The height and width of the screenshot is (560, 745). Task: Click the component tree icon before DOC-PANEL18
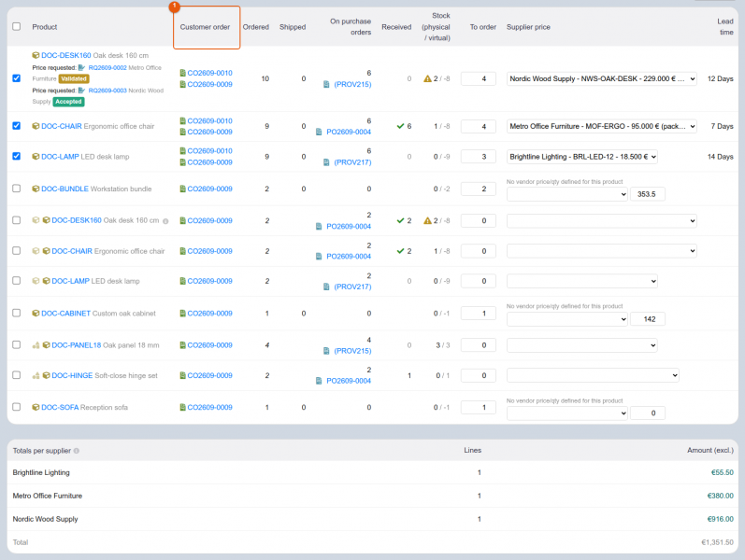pos(36,345)
